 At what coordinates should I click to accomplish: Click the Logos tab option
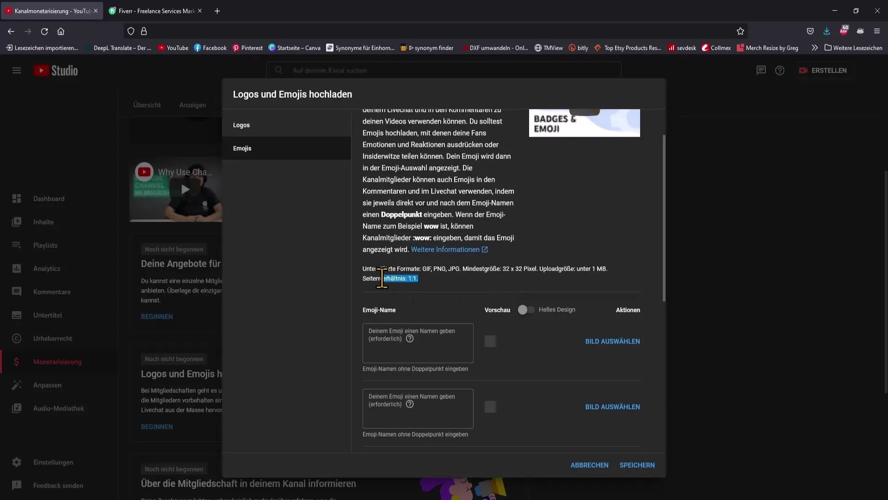click(241, 125)
